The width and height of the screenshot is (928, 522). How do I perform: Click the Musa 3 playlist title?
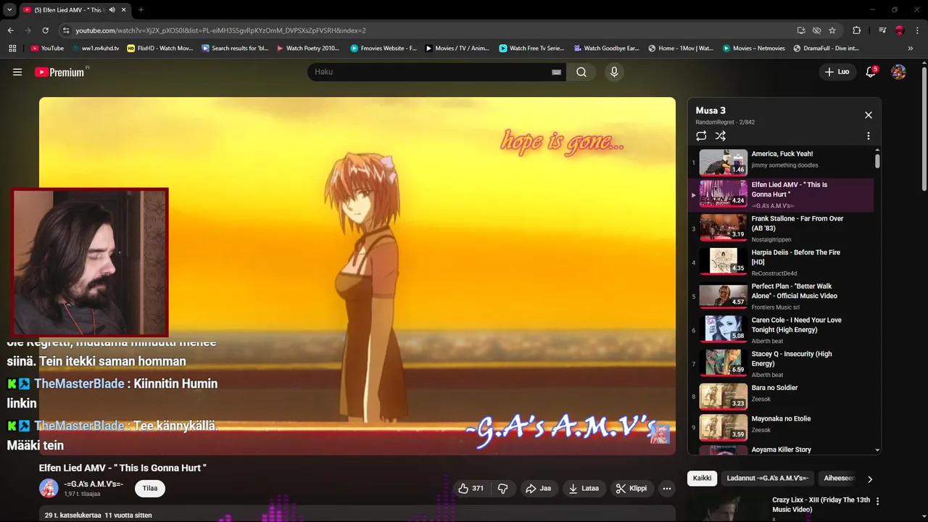click(710, 110)
